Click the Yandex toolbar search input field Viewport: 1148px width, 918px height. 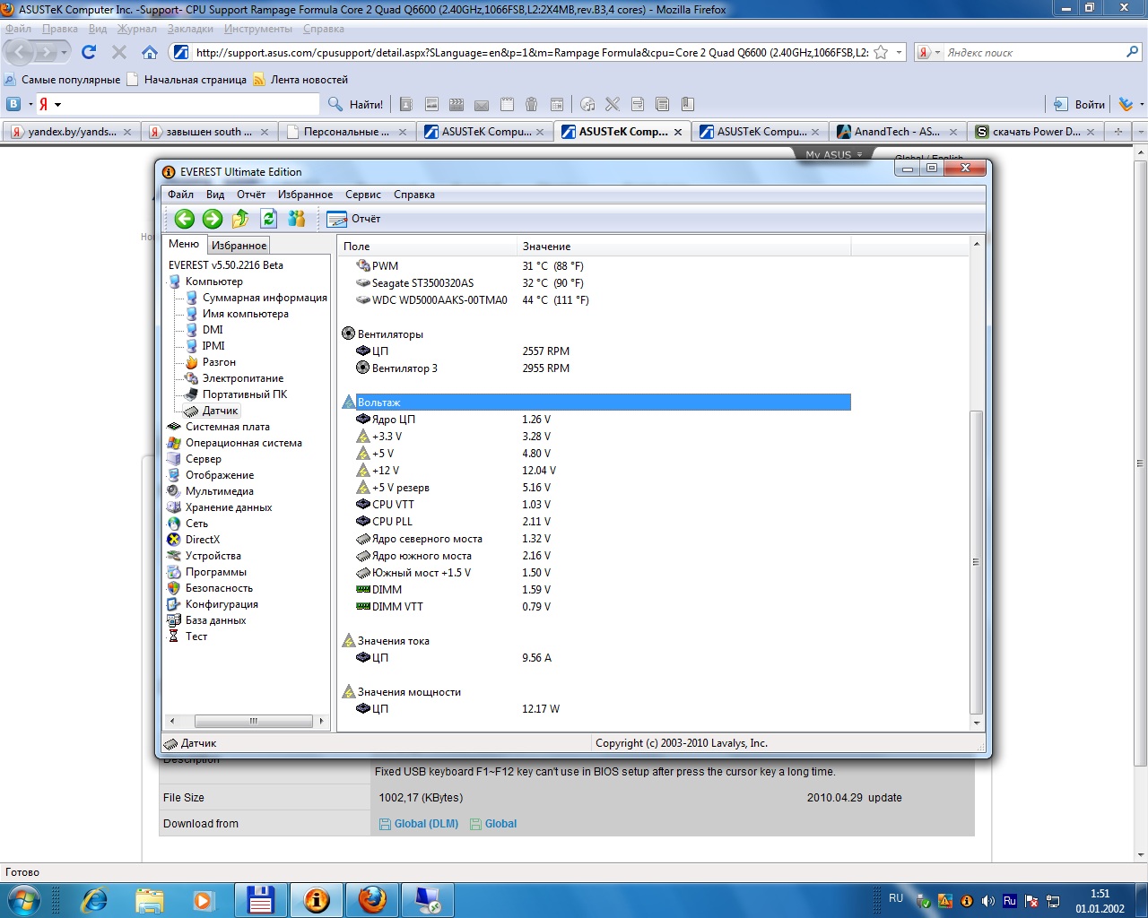tap(190, 104)
